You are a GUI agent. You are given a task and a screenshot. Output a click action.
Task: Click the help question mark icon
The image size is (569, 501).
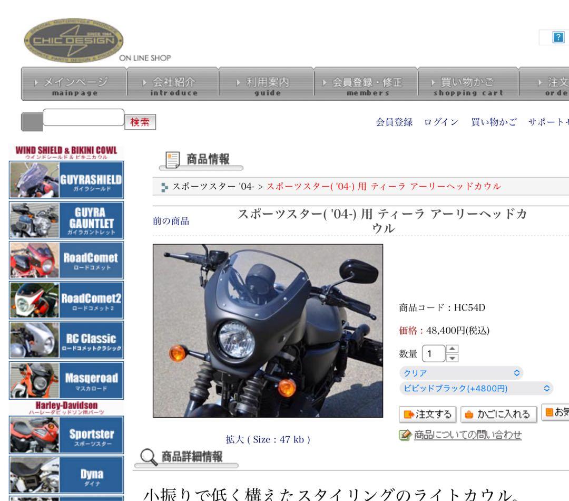click(557, 37)
